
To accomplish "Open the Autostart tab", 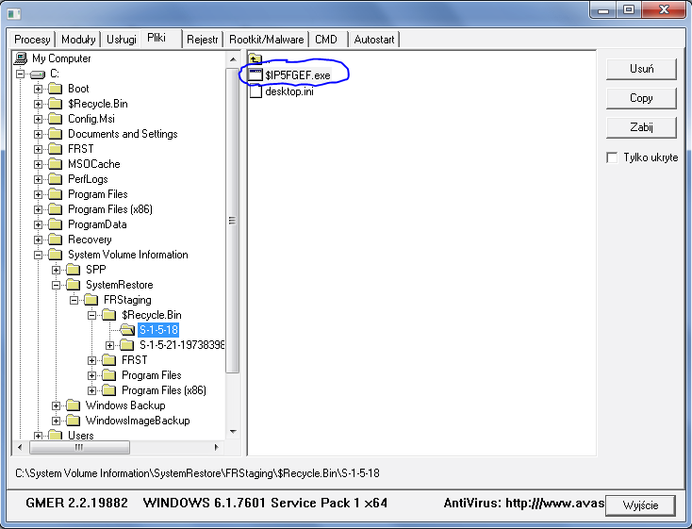I will pos(373,40).
